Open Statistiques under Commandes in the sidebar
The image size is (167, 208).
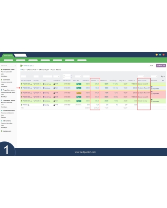click(4, 86)
